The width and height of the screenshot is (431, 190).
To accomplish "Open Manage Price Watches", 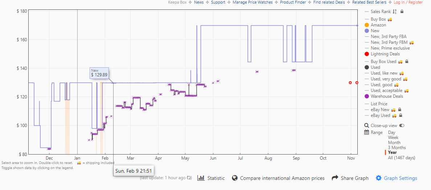I will (253, 2).
